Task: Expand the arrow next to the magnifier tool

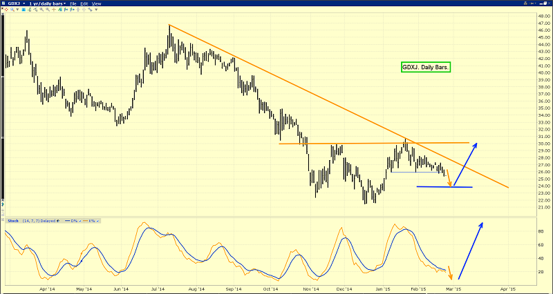Action: coord(18,10)
